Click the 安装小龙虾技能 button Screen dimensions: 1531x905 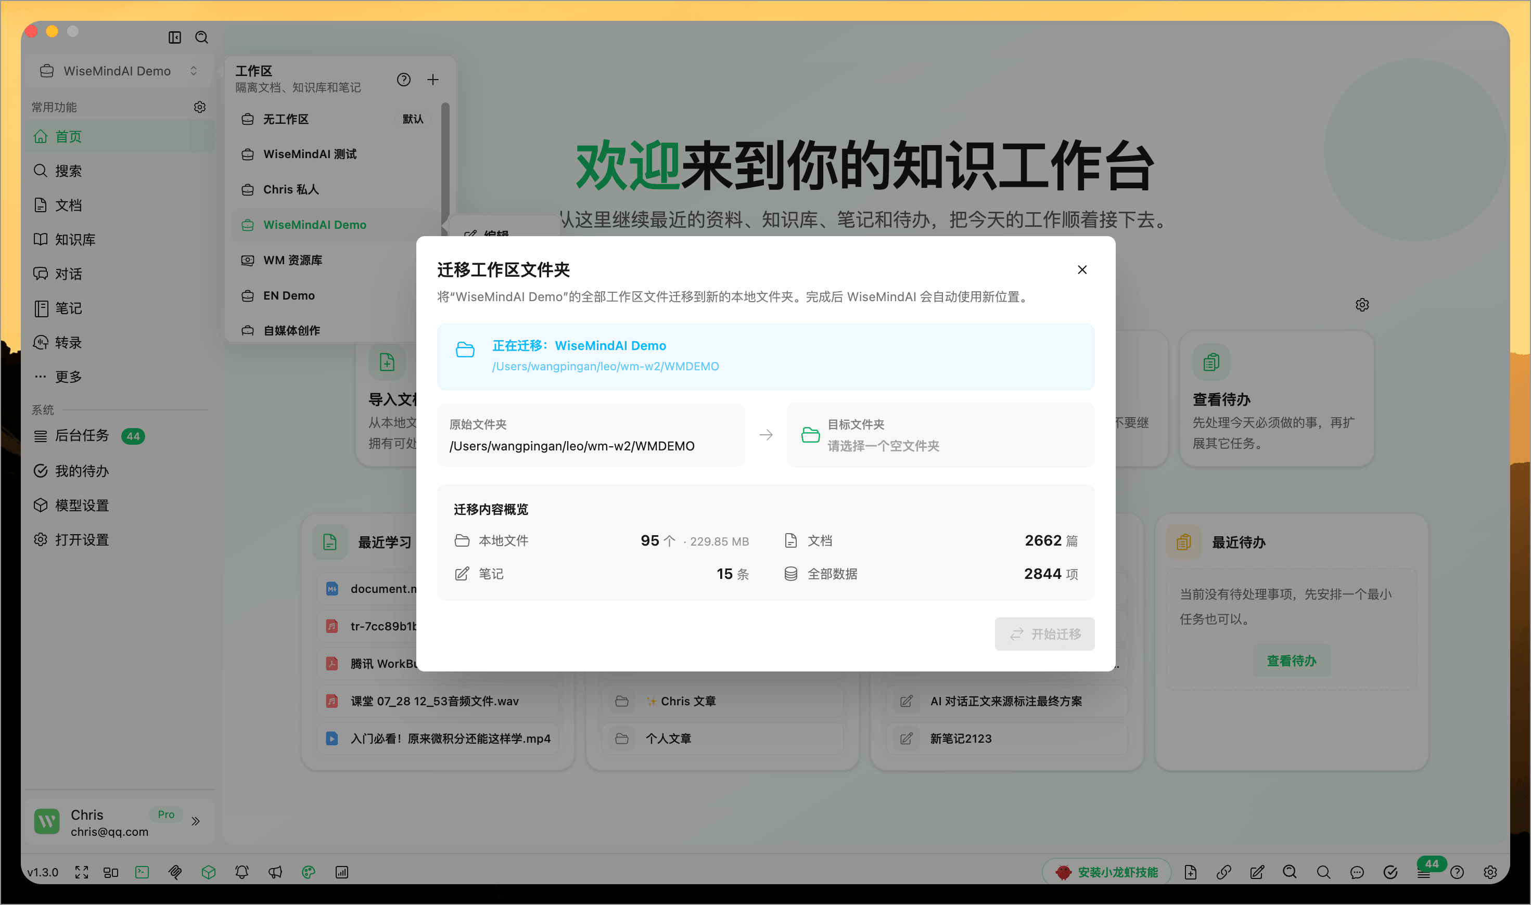1106,872
